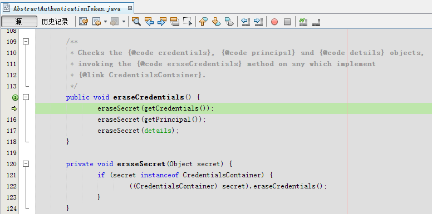Screen dimensions: 432x214
Task: Switch to the 历史记录 (History) view
Action: click(55, 22)
